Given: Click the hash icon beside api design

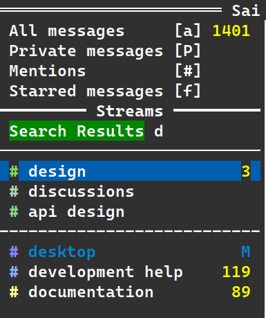Looking at the screenshot, I should [14, 211].
